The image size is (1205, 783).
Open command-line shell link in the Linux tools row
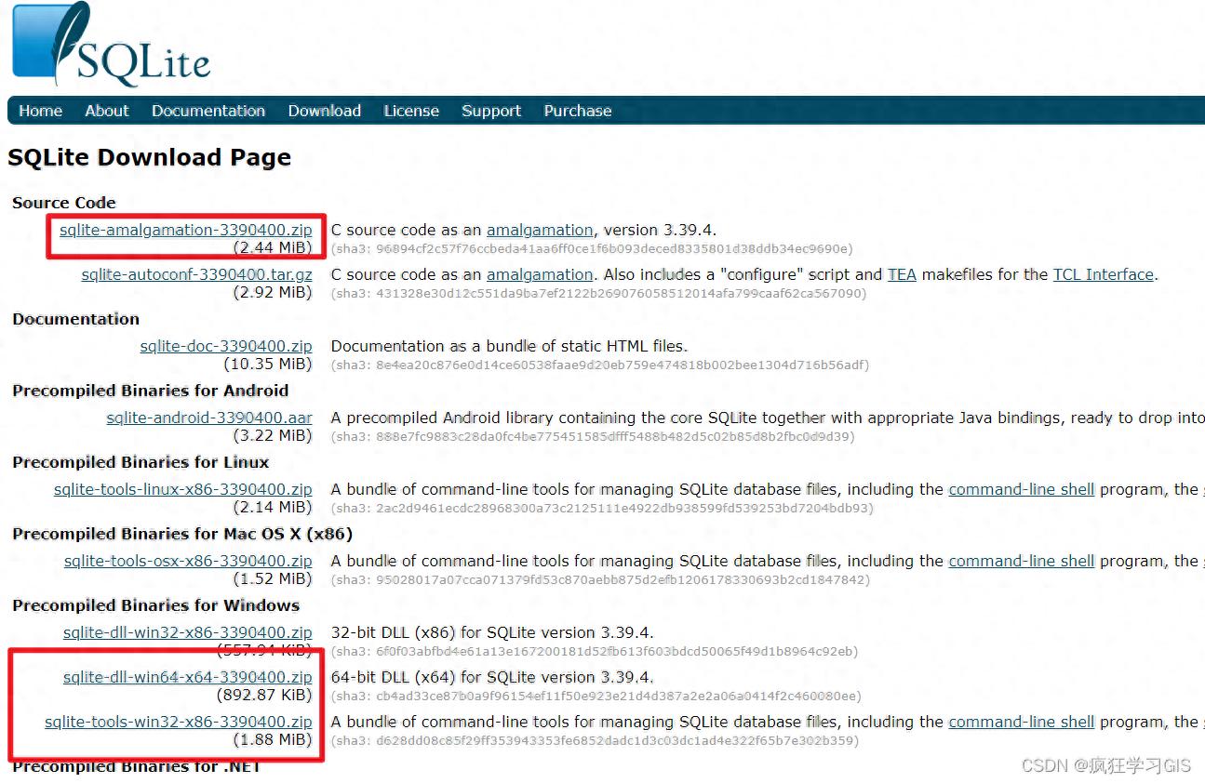point(1022,489)
